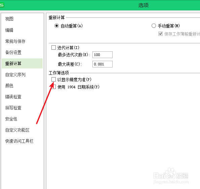The height and width of the screenshot is (189, 200).
Task: Enable the 迭代计算(I) checkbox
Action: point(53,48)
